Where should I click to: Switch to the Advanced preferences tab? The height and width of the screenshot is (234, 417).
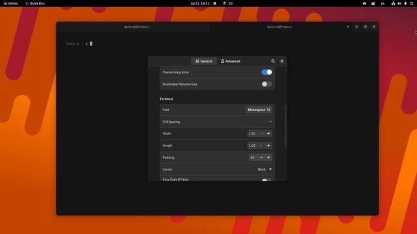[x=230, y=61]
